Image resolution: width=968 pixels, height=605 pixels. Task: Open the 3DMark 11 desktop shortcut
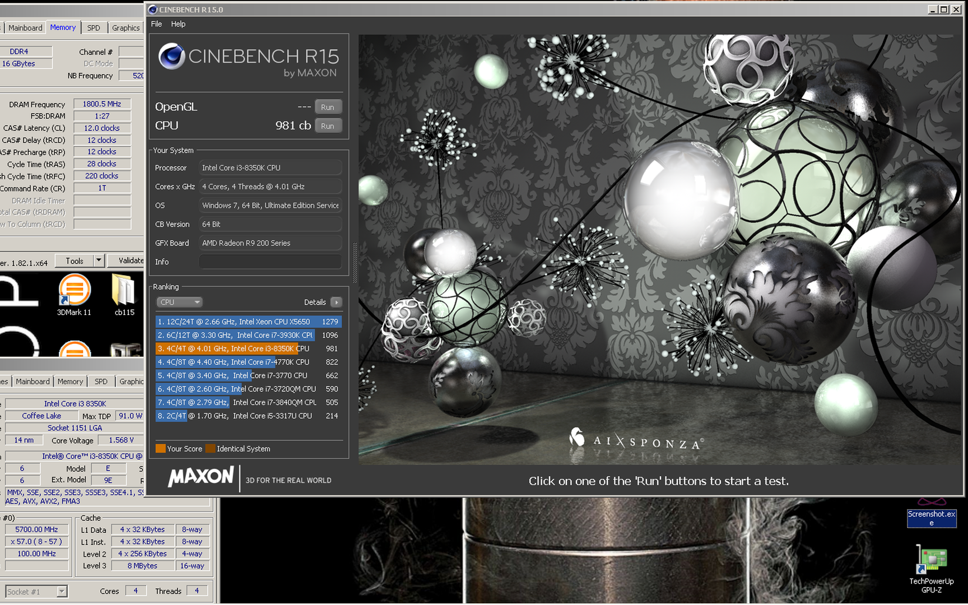[x=74, y=295]
